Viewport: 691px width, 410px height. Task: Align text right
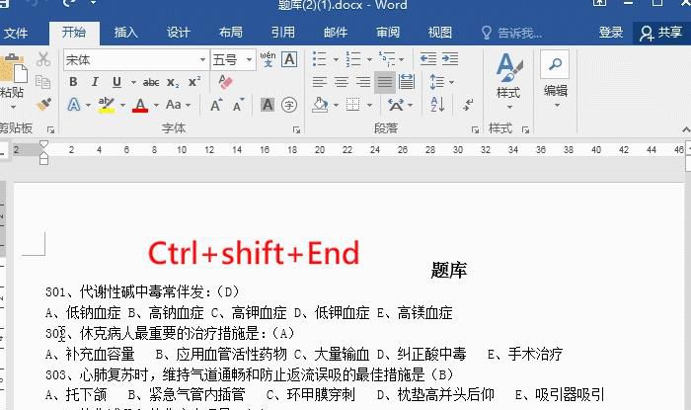click(x=362, y=82)
